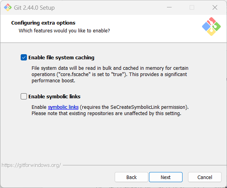Click the "Enable symbolic links" label text
Viewport: 227px width, 188px height.
pos(54,96)
